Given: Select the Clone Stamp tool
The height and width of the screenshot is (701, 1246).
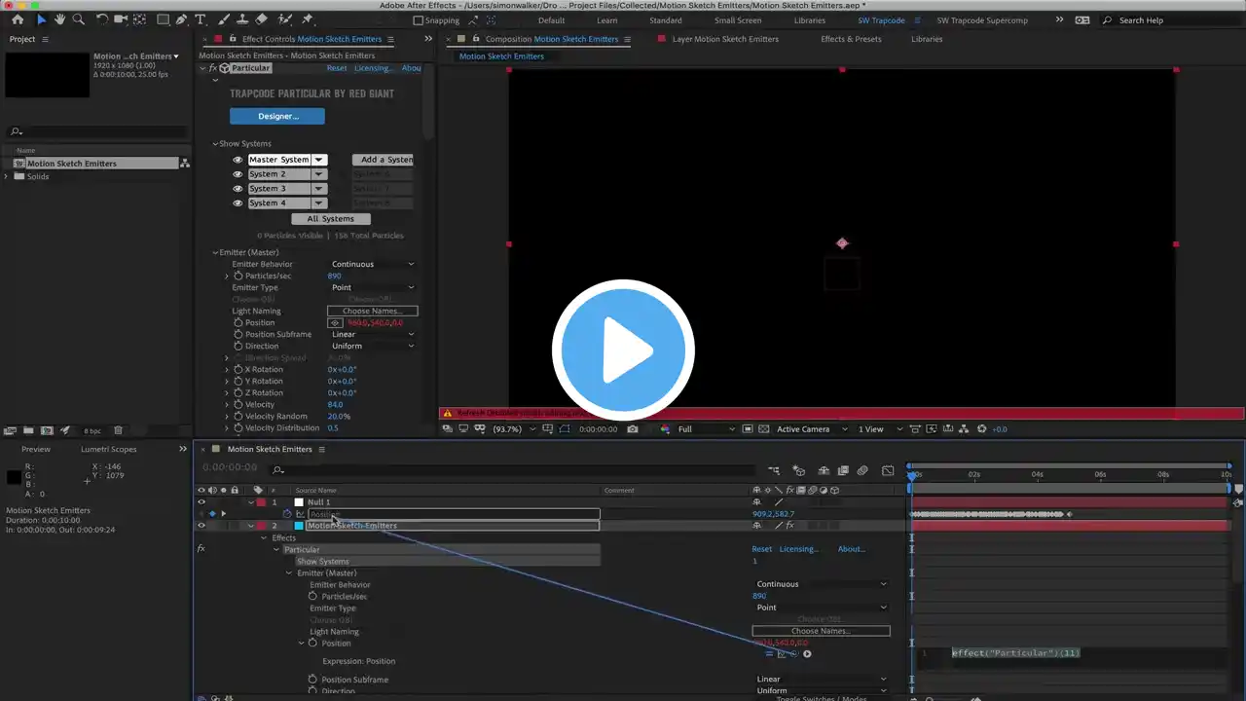Looking at the screenshot, I should 242,19.
